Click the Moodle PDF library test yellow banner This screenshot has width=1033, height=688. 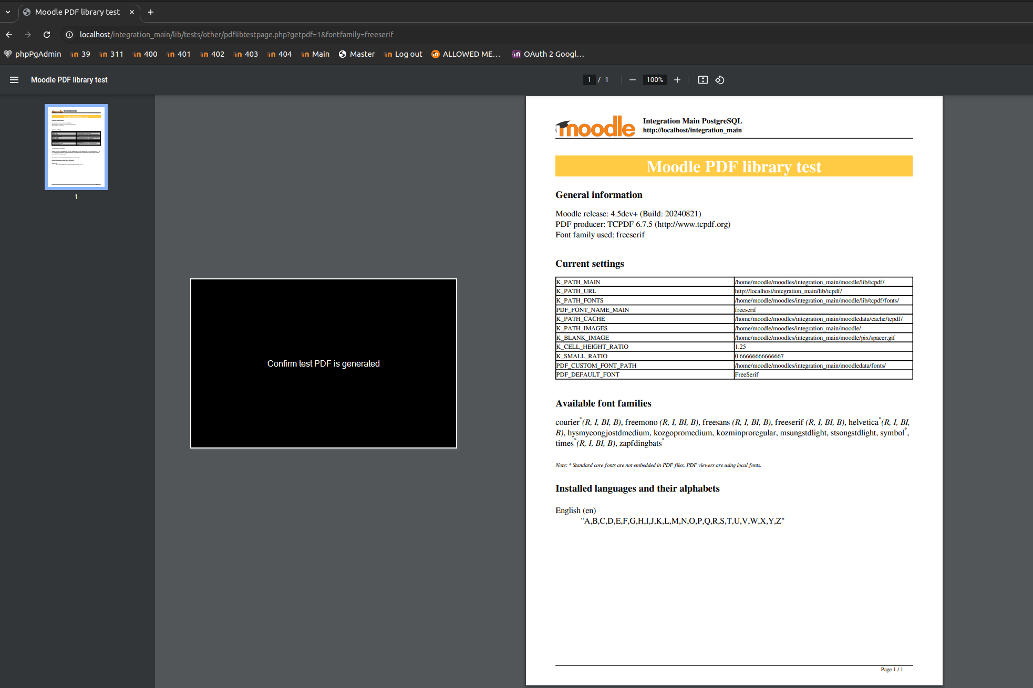[x=734, y=166]
